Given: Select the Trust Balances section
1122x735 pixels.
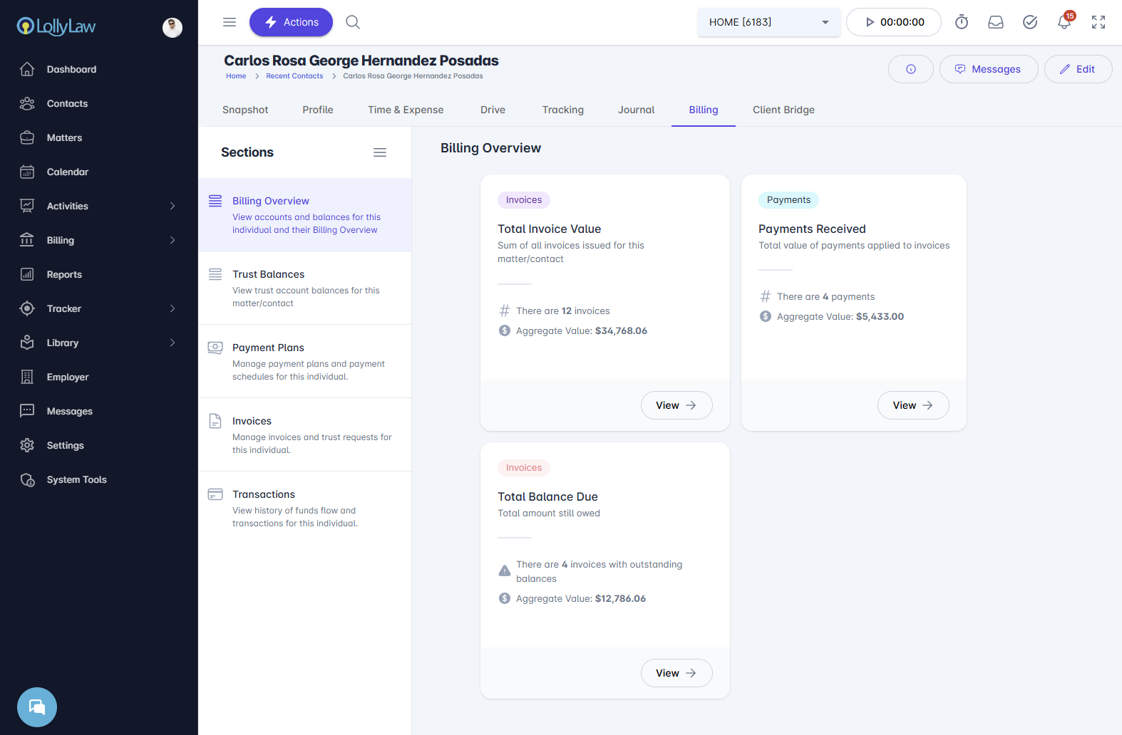Looking at the screenshot, I should (305, 288).
